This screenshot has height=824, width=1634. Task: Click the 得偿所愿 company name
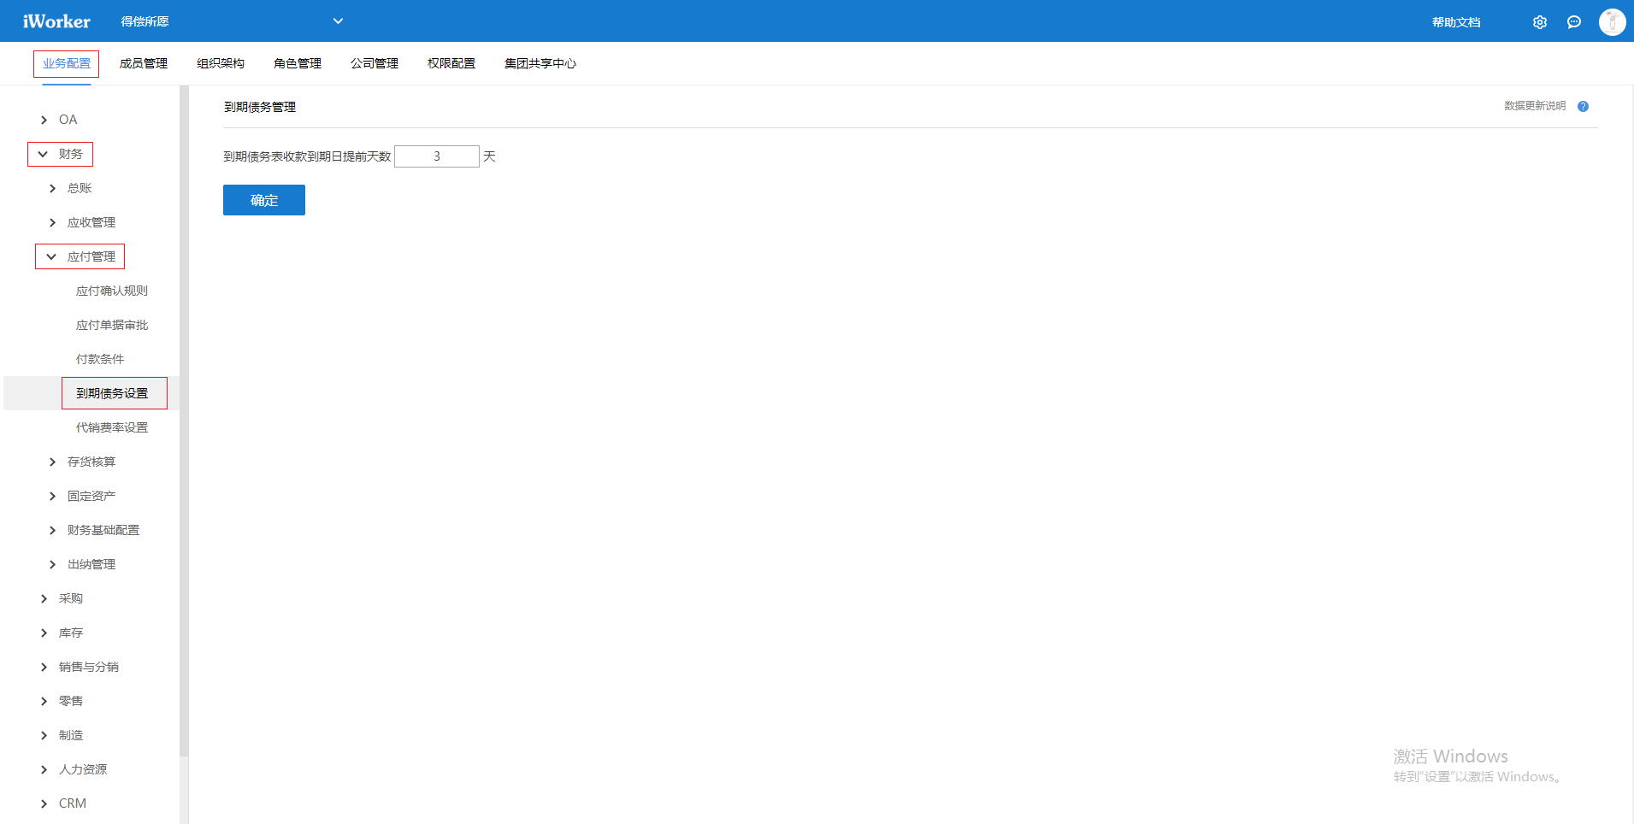[x=145, y=21]
